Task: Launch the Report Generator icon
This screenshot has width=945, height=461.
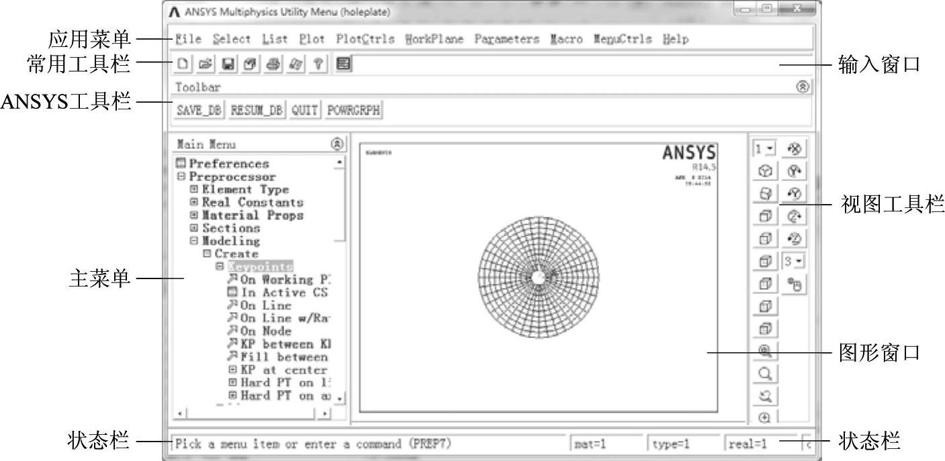Action: tap(297, 64)
